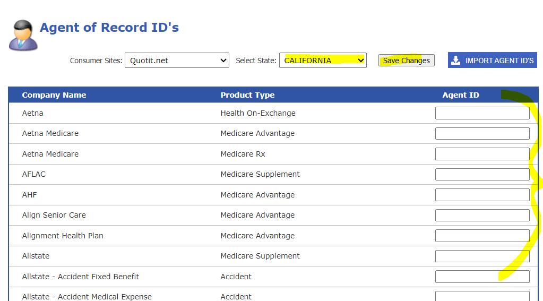Screen dimensions: 543x301
Task: Select Agent ID field for Aetna Medicare Advantage
Action: [482, 133]
